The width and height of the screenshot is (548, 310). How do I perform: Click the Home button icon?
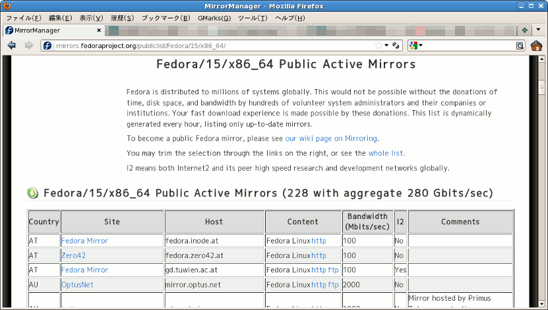point(536,46)
